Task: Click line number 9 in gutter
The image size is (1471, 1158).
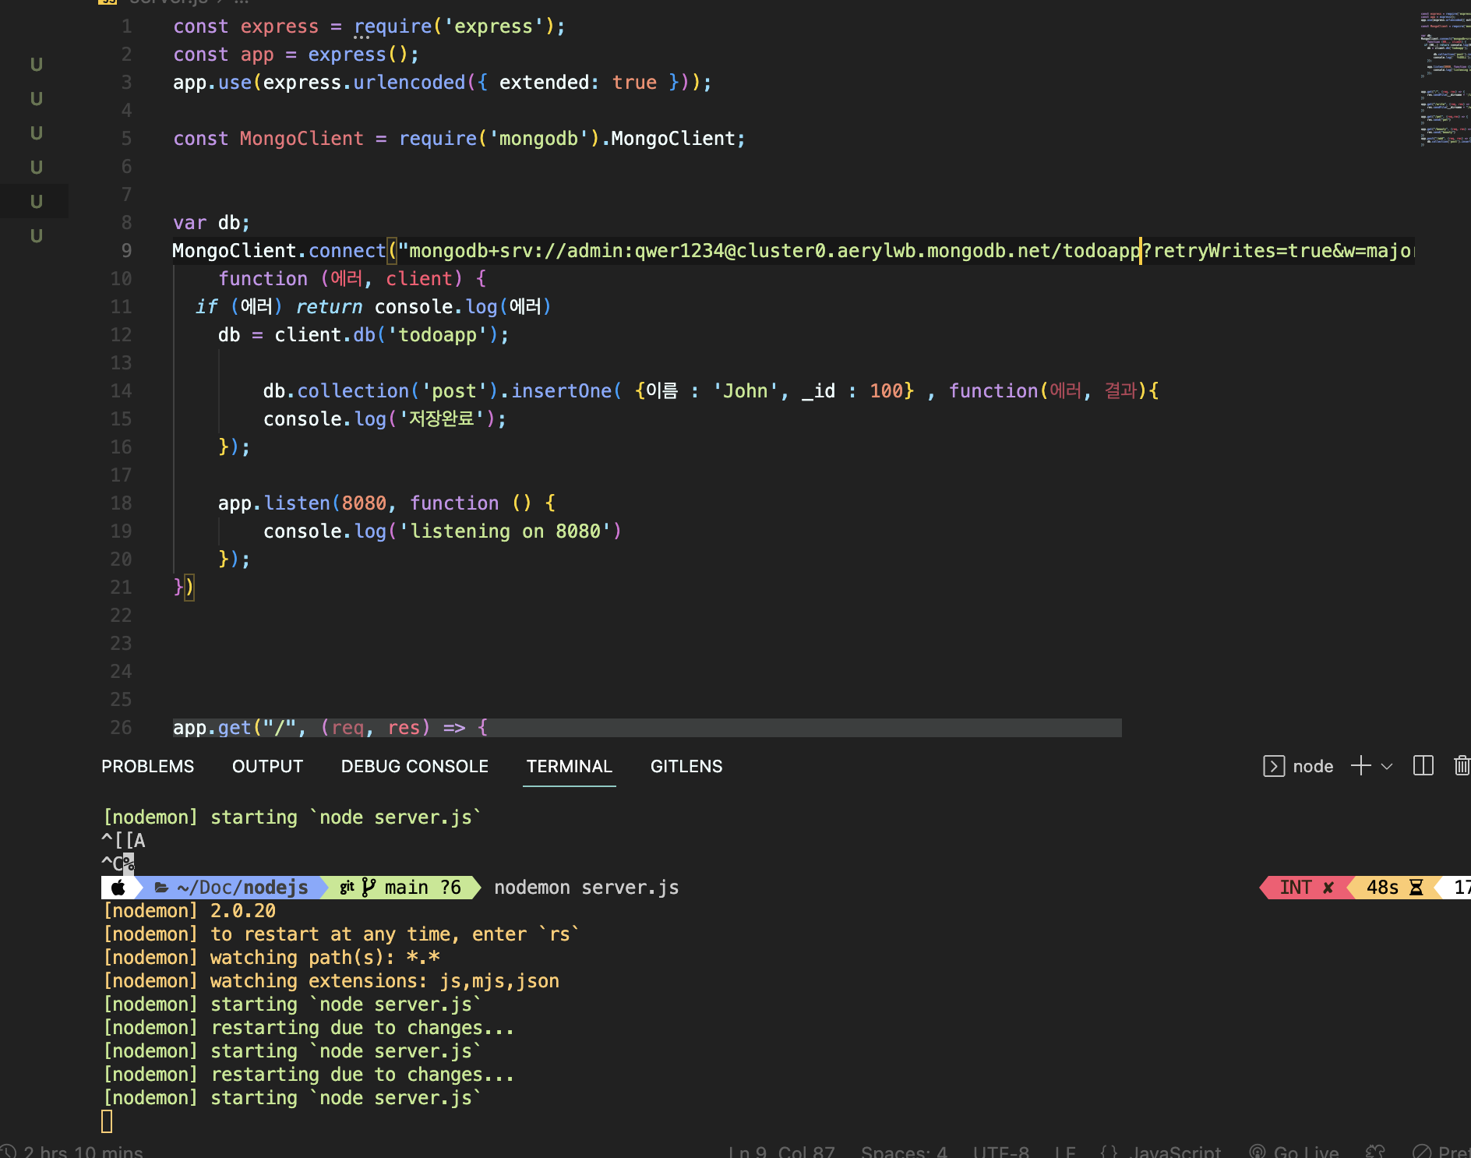Action: pos(126,251)
